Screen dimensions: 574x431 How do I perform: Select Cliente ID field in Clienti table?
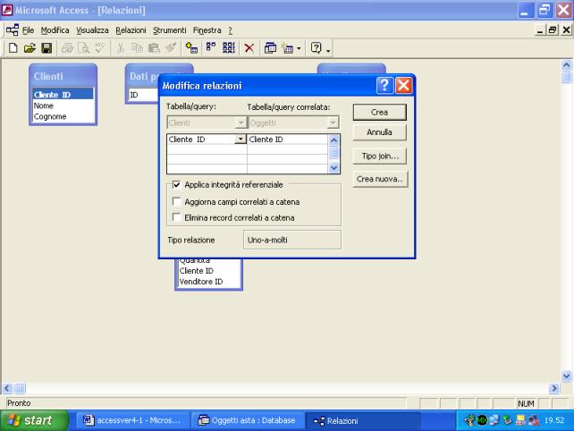63,95
